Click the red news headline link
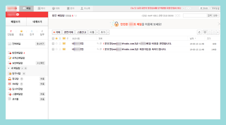Image resolution: width=226 pixels, height=125 pixels. coord(156,8)
